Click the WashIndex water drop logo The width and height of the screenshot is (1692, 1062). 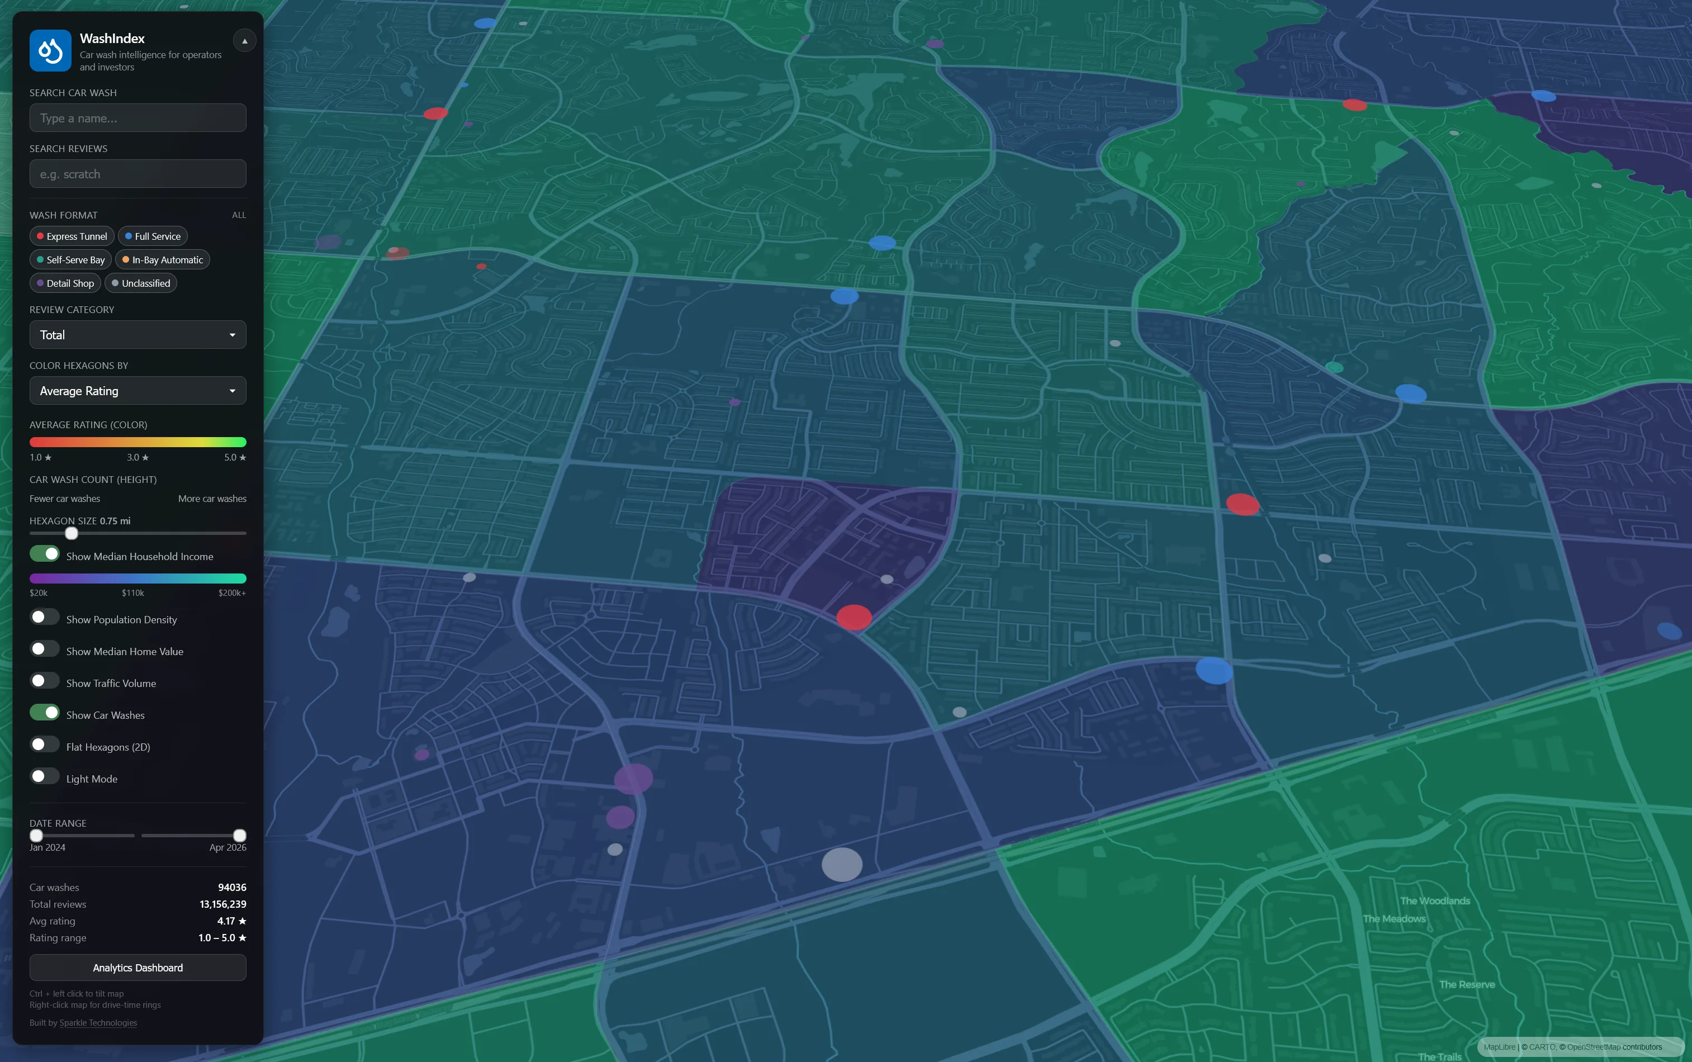50,50
